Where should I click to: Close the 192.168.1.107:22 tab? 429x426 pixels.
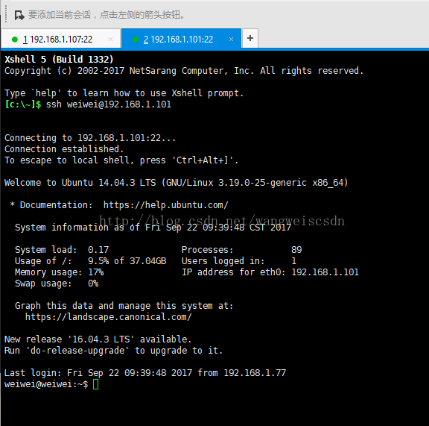click(x=110, y=40)
